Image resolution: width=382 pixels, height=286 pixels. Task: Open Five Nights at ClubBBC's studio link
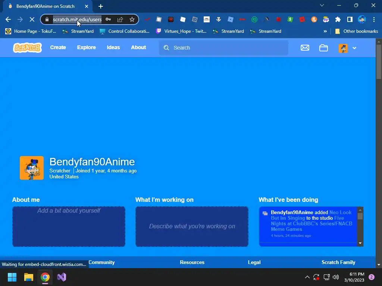[311, 223]
